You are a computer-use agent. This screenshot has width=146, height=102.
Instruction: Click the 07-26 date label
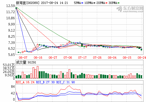coord(97,58)
